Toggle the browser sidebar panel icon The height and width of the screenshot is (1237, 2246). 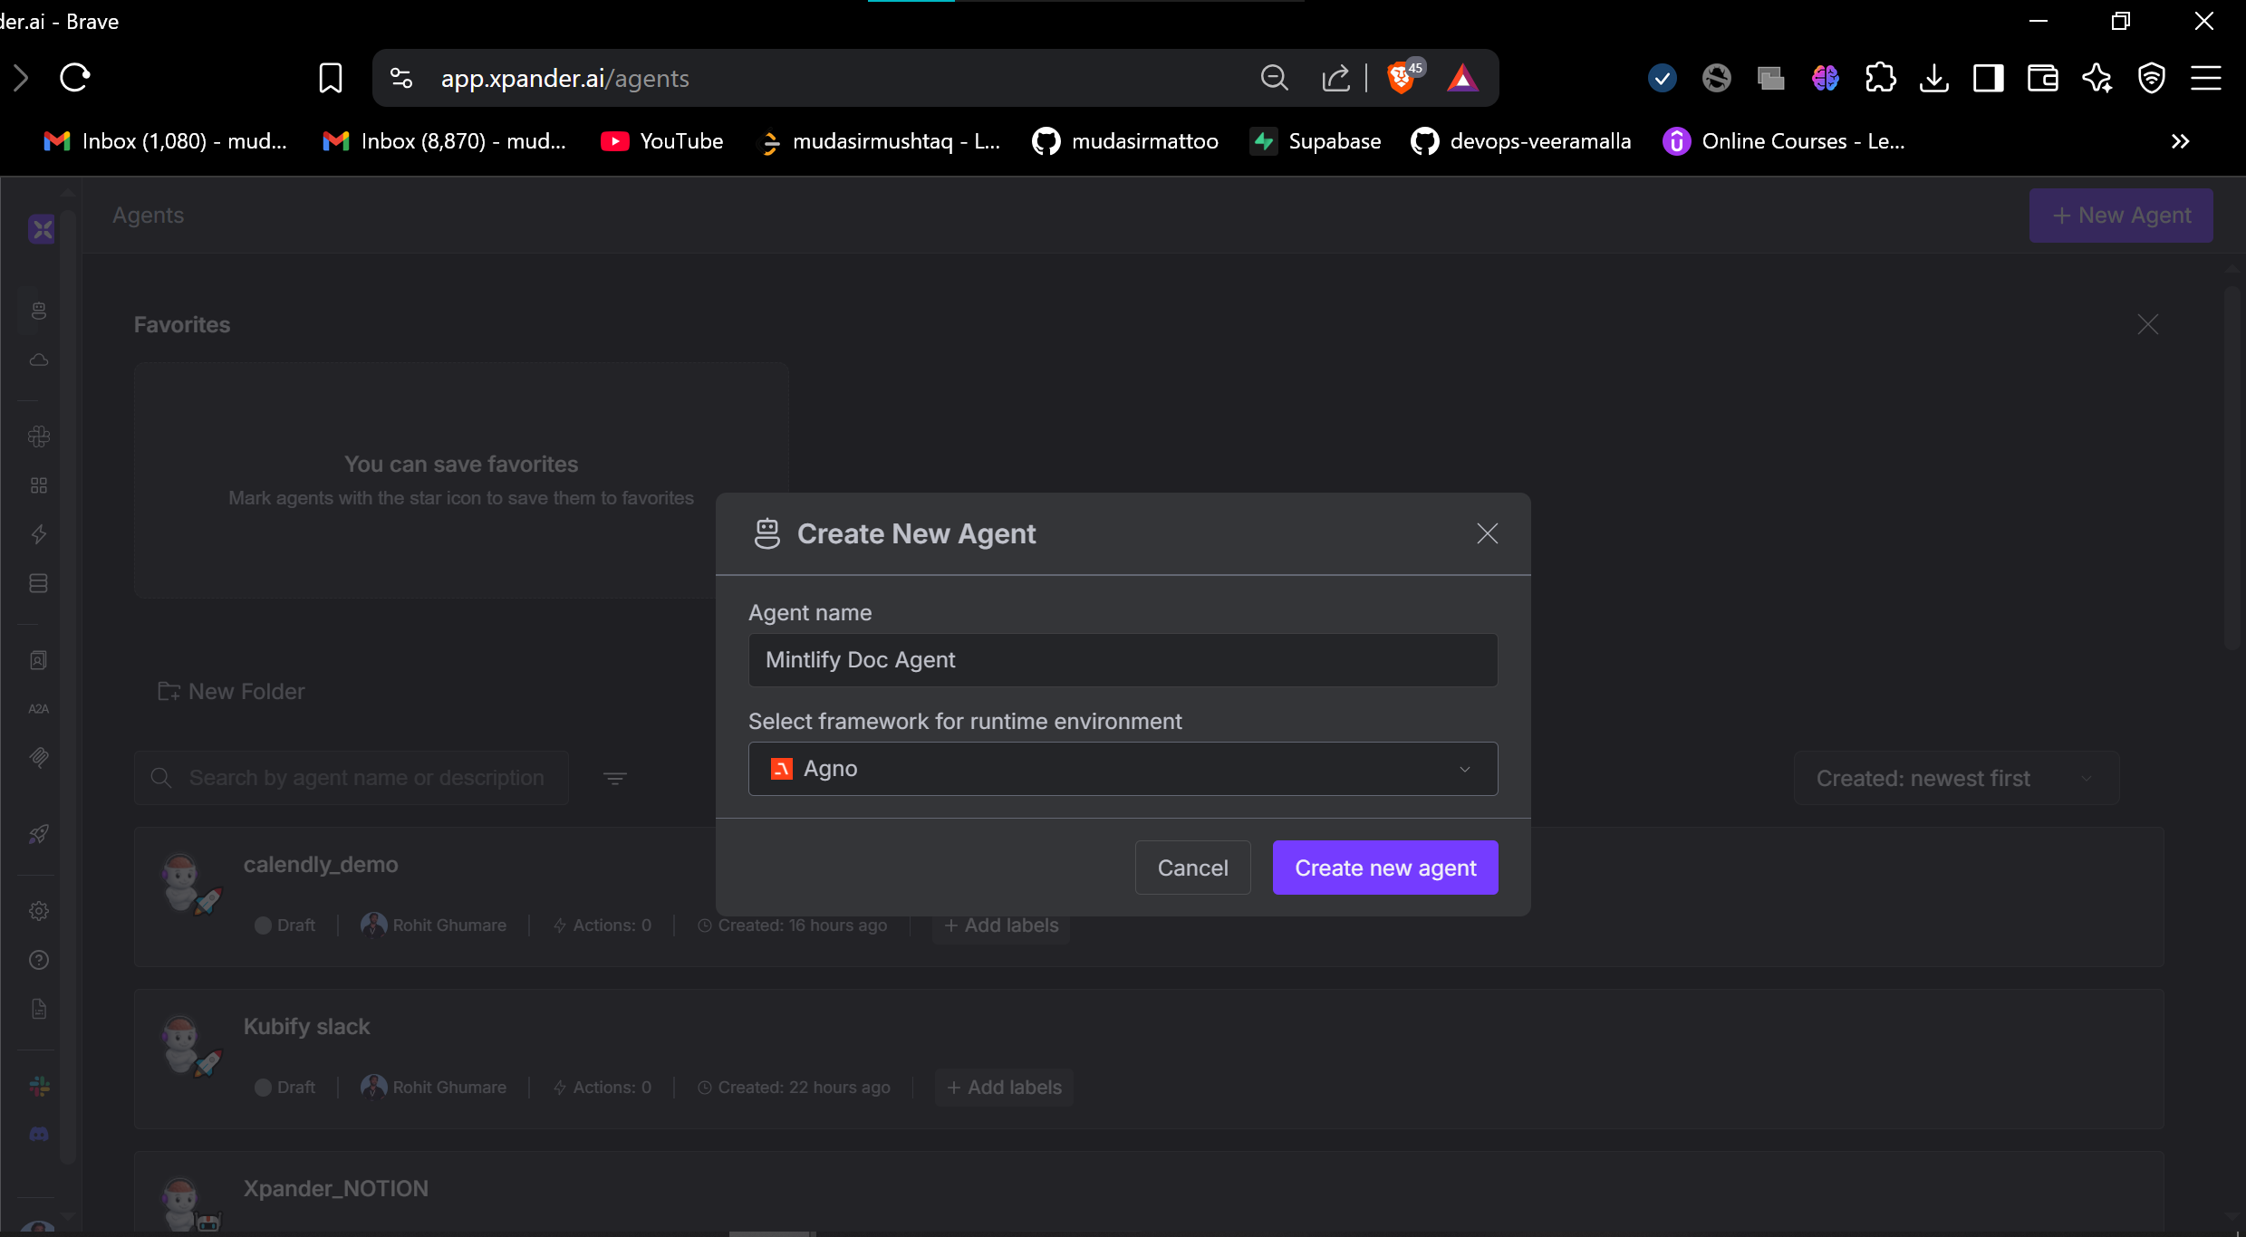[1989, 79]
